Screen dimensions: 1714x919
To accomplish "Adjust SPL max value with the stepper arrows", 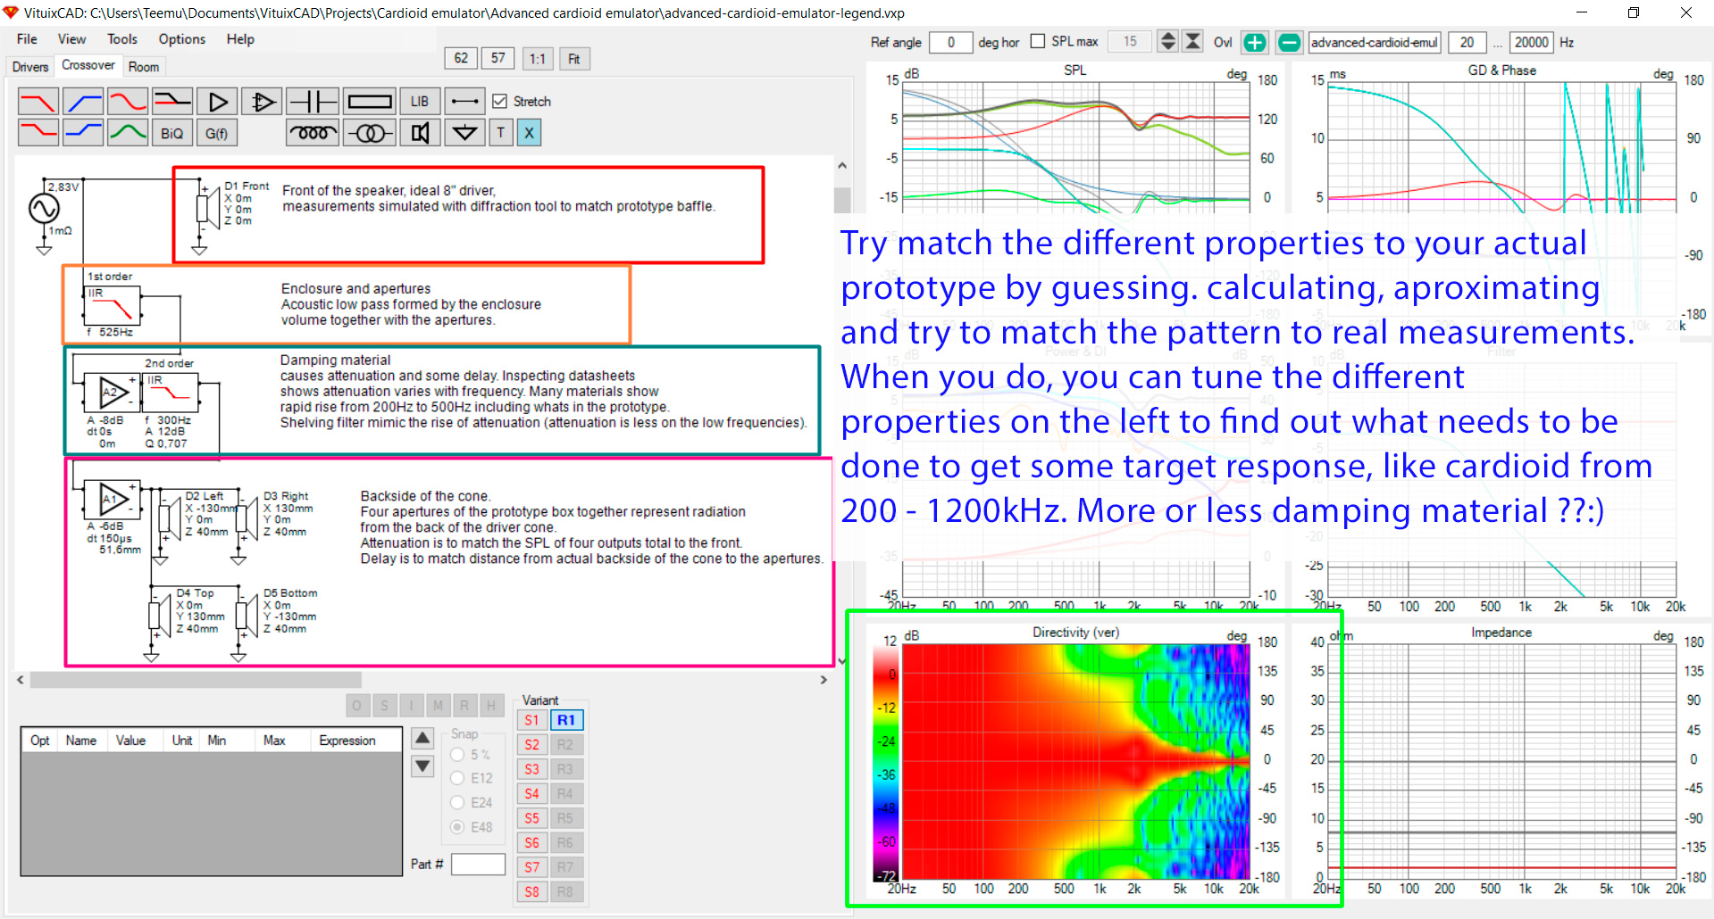I will (1167, 42).
